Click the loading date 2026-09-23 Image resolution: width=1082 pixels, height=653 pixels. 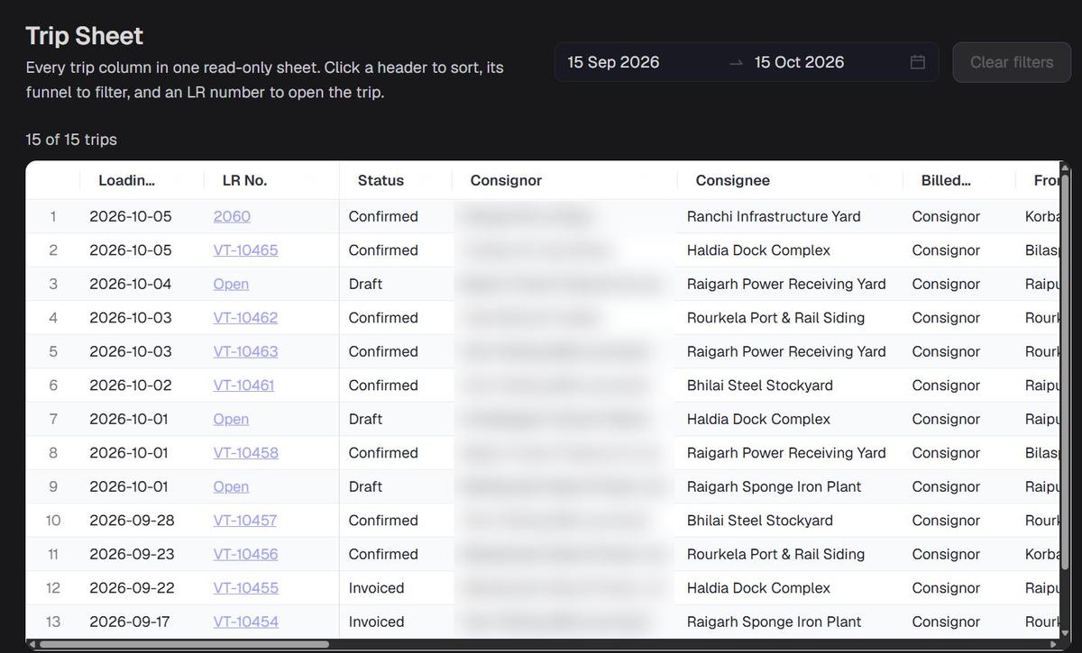[x=132, y=554]
